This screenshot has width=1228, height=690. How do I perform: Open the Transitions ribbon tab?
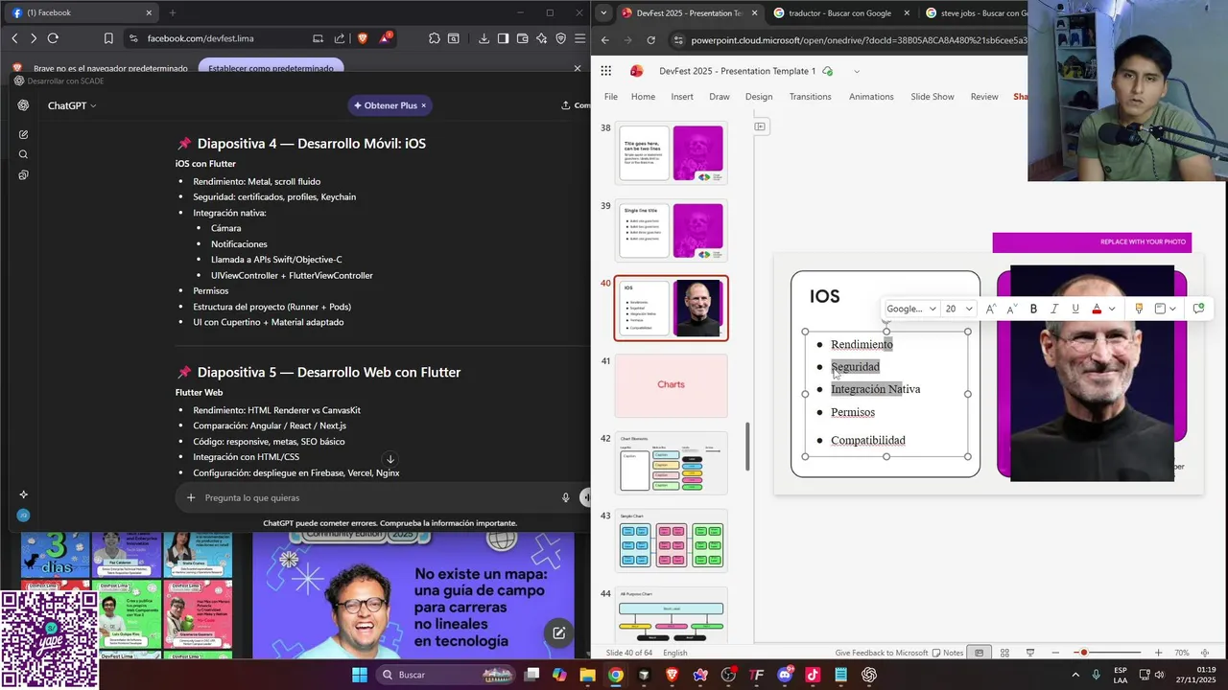tap(810, 97)
